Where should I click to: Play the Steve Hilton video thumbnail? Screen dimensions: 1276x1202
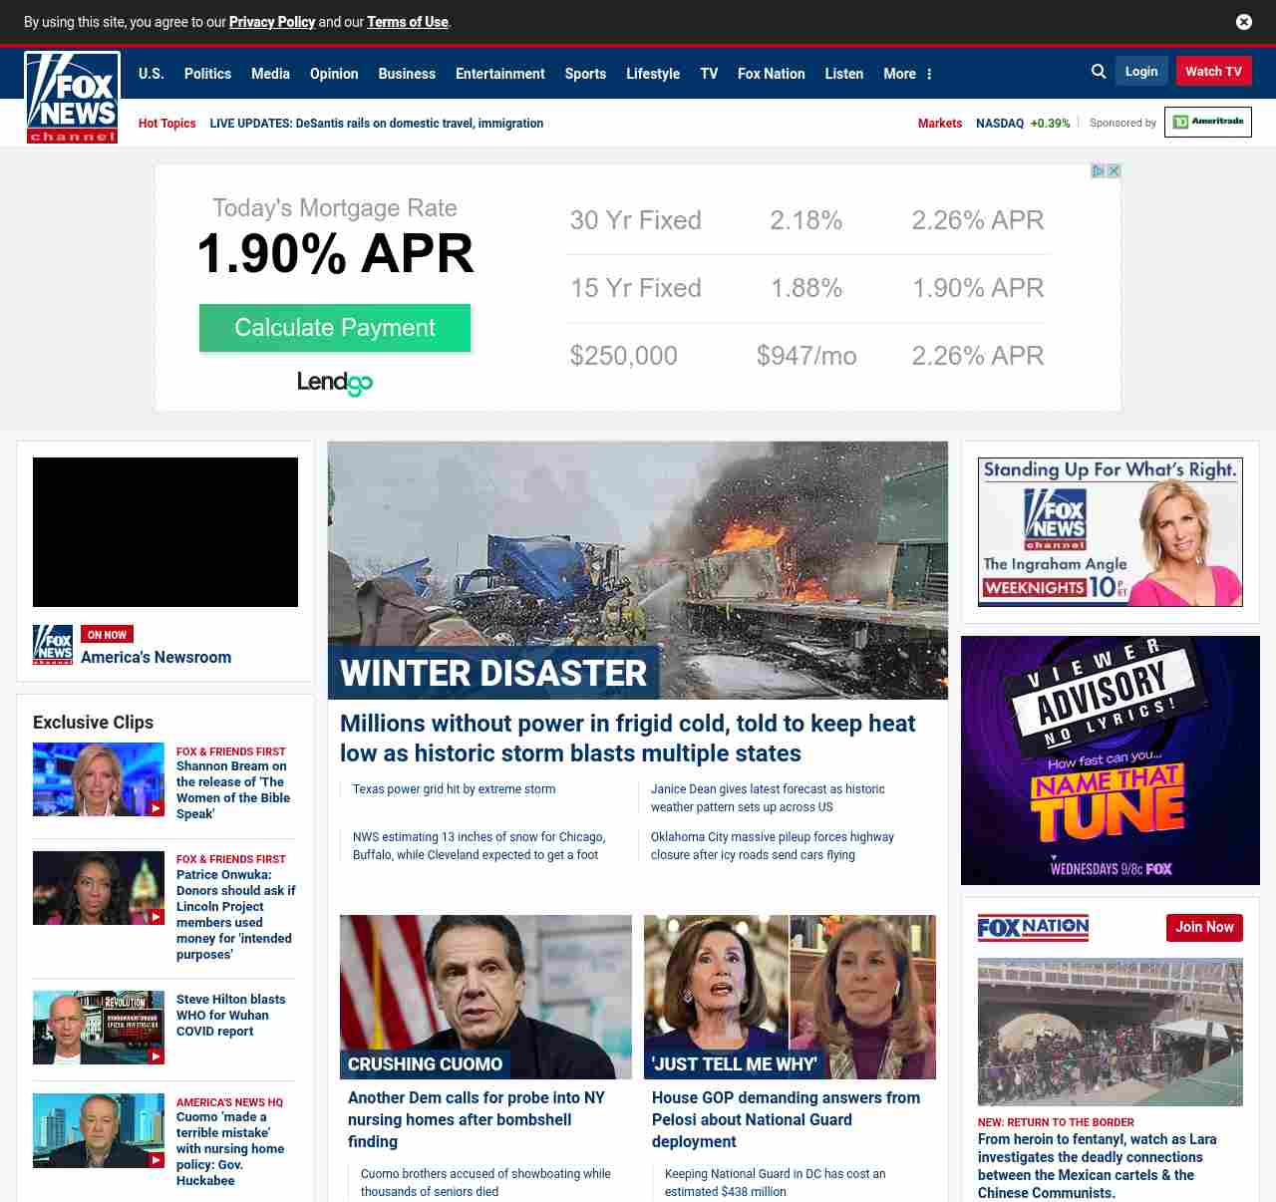click(x=99, y=1028)
